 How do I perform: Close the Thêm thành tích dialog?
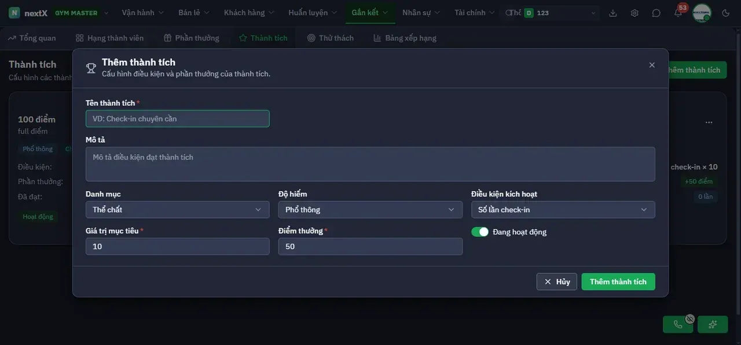[652, 65]
